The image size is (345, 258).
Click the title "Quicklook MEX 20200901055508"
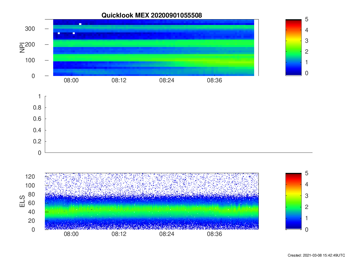152,15
